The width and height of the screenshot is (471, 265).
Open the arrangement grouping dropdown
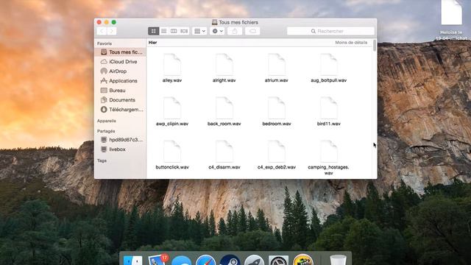199,31
